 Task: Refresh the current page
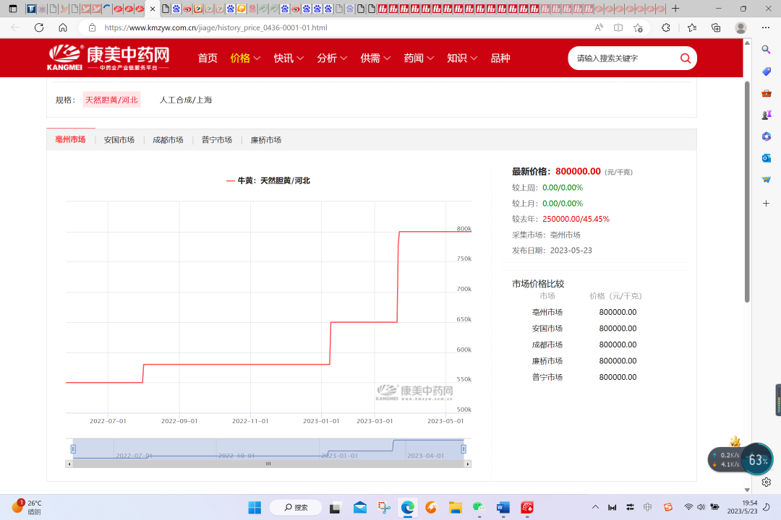pyautogui.click(x=38, y=26)
